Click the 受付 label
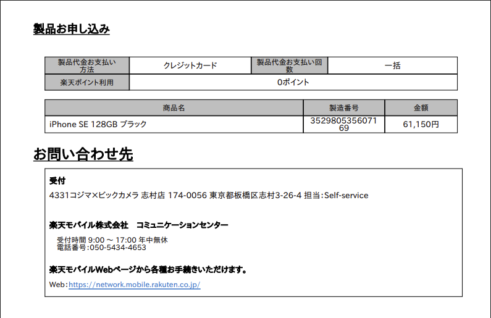 point(57,180)
